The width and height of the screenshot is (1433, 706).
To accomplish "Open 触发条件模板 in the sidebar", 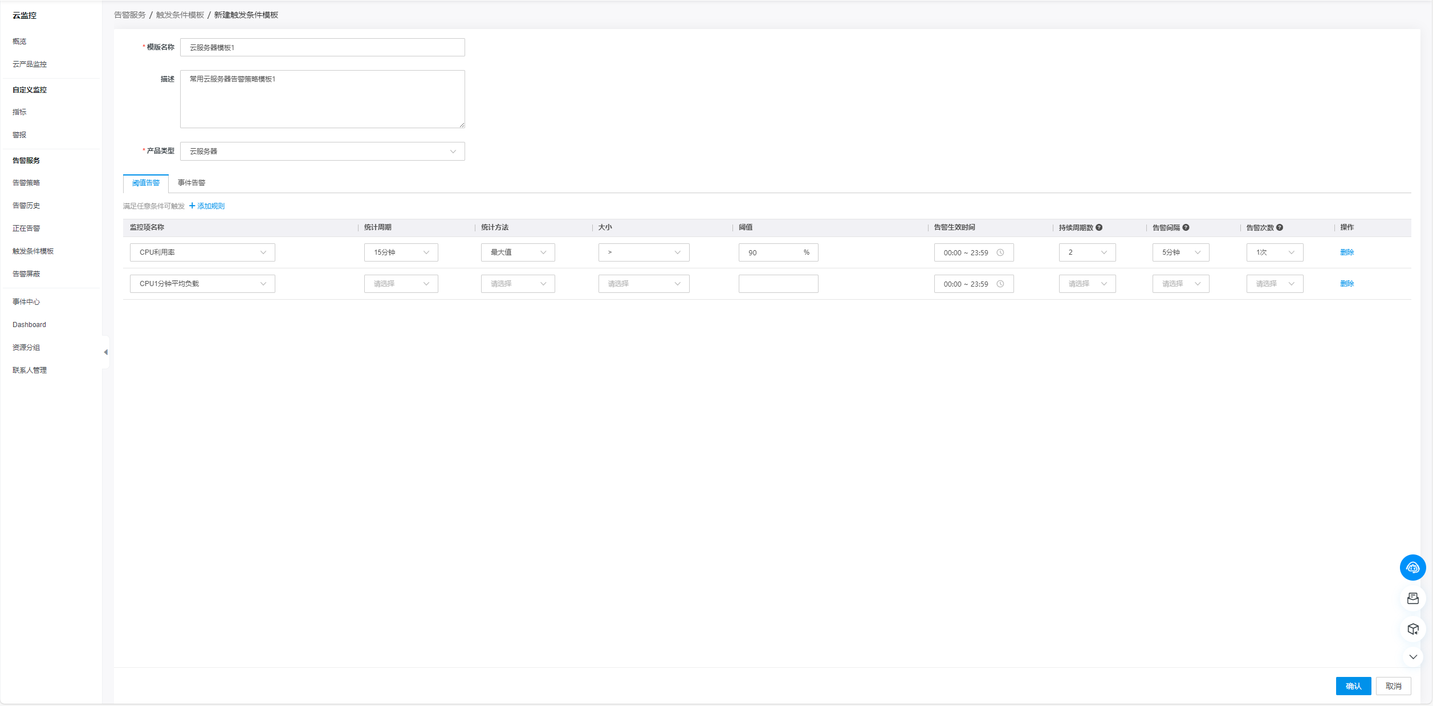I will pos(33,251).
